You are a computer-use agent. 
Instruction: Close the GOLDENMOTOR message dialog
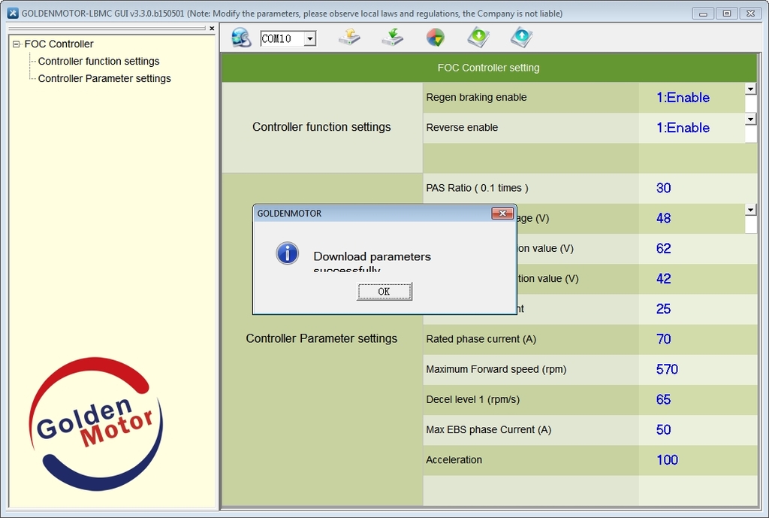click(502, 214)
